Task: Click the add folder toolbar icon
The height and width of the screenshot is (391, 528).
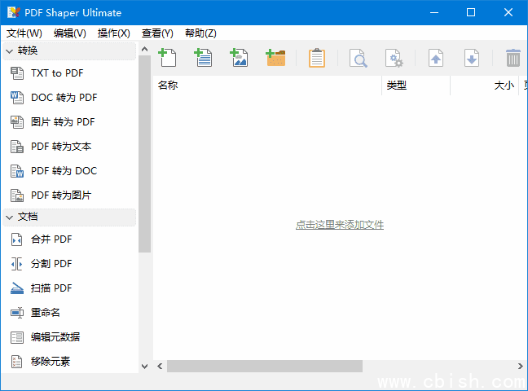Action: [275, 57]
